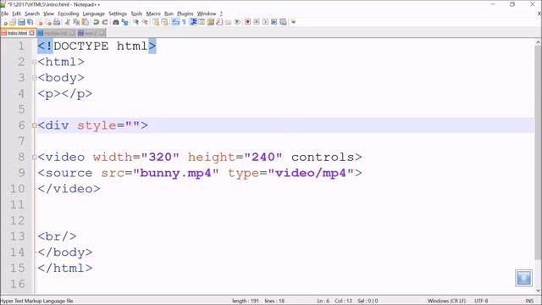Screen dimensions: 542x305
Task: Click the Copy toolbar icon
Action: click(76, 22)
